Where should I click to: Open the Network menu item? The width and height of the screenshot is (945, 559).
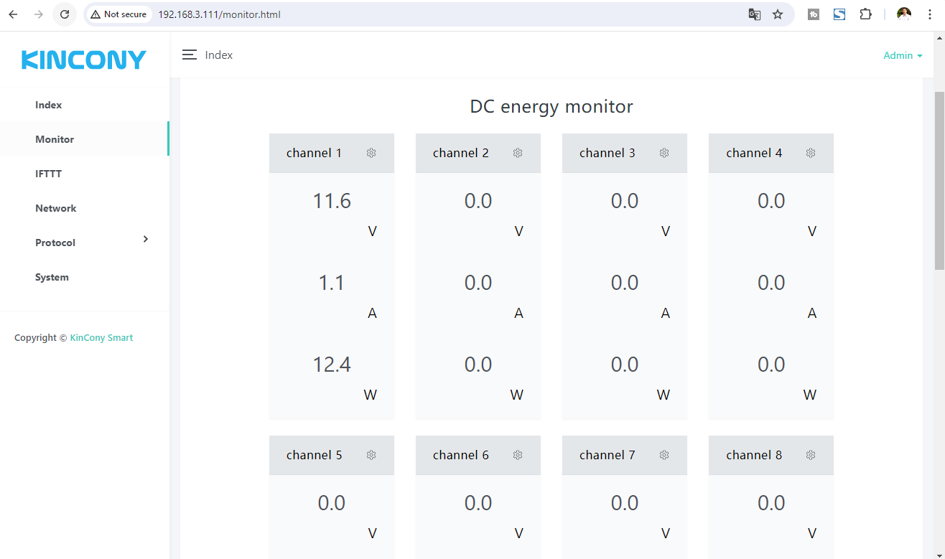pyautogui.click(x=55, y=208)
